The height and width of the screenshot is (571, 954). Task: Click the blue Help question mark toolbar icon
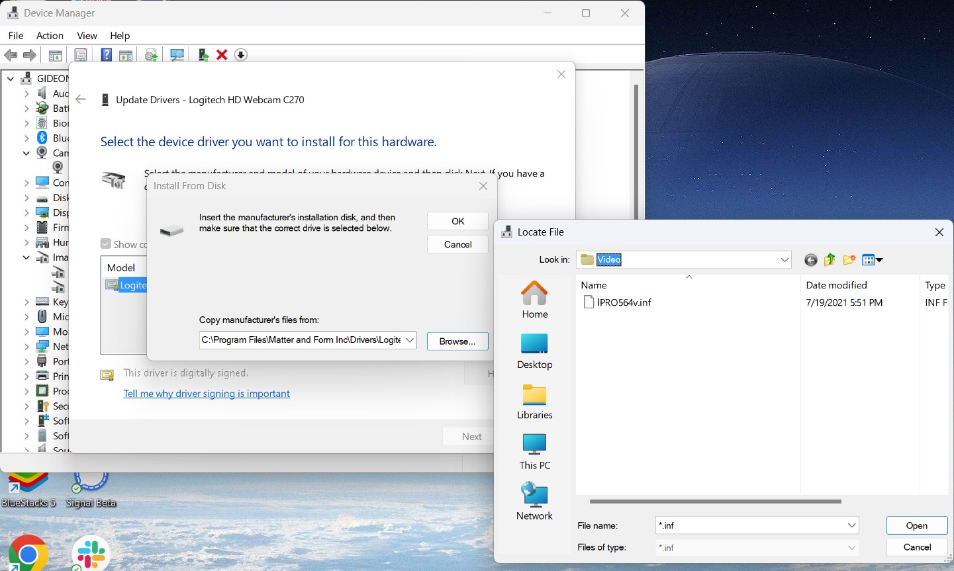click(106, 55)
